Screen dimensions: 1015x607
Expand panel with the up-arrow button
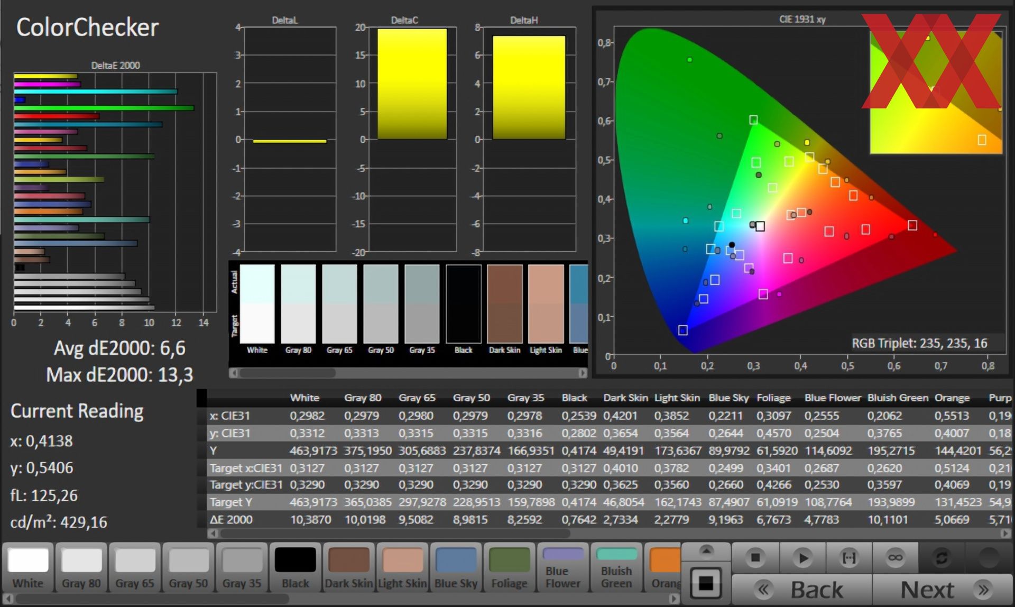click(x=706, y=551)
